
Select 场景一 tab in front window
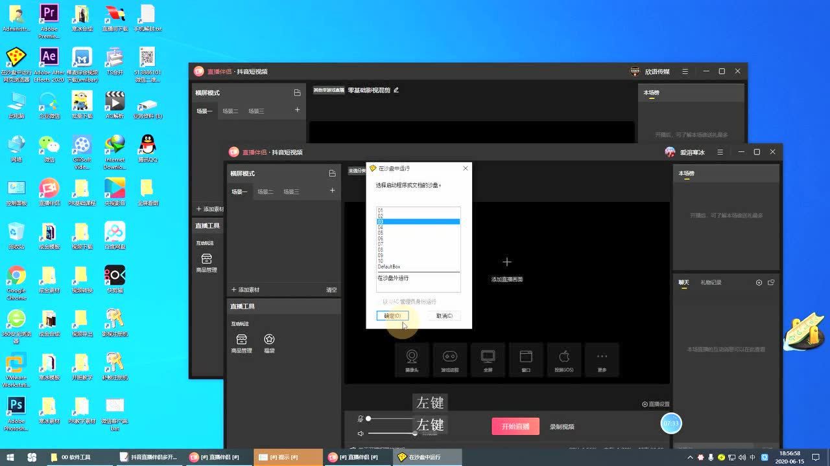[x=239, y=192]
